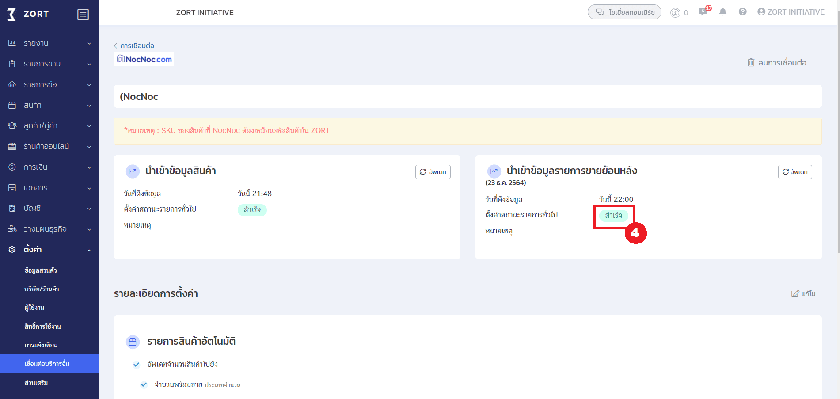Click the สำเร็จ badge in นำเข้าข้อมูลสินค้า
Viewport: 840px width, 399px height.
coord(252,210)
